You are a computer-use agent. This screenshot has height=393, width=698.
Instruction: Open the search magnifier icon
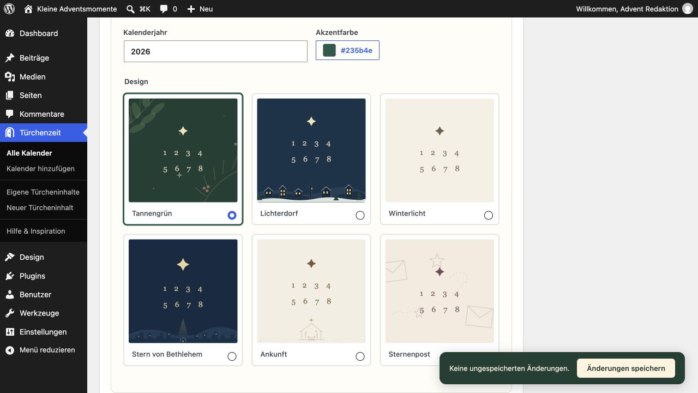(130, 9)
